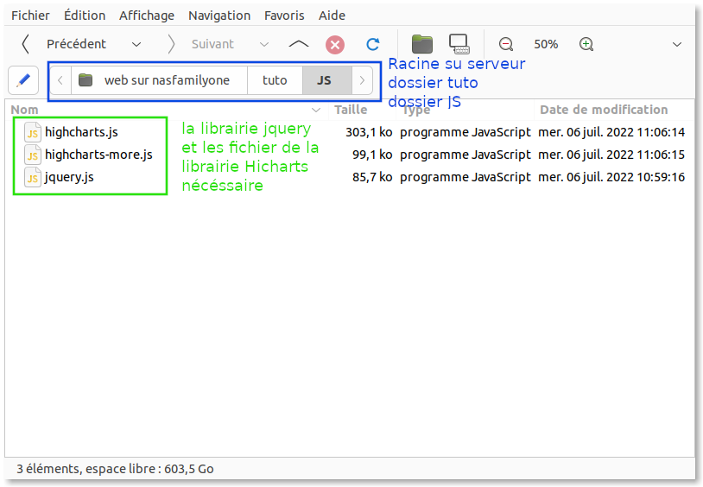The width and height of the screenshot is (703, 487).
Task: Toggle location entry with pencil icon
Action: 23,80
